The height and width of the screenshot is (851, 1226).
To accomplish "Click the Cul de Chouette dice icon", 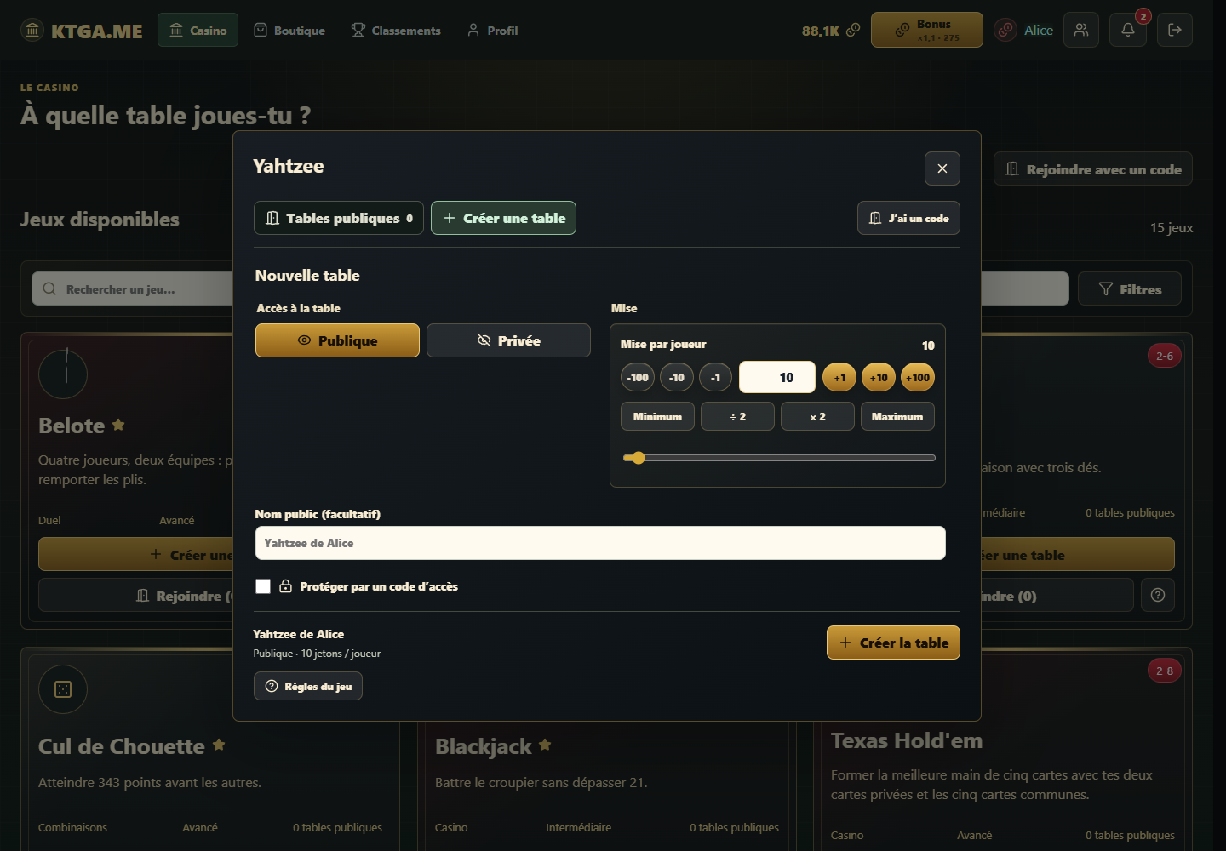I will point(63,689).
